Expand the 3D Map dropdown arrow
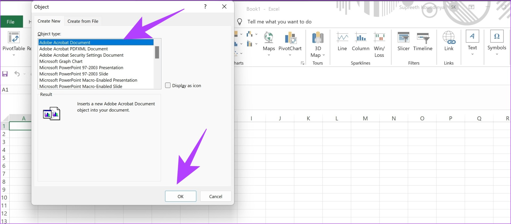This screenshot has height=224, width=511. click(324, 55)
